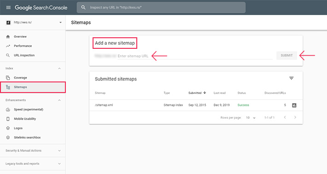Image resolution: width=327 pixels, height=174 pixels.
Task: Go to previous page of sitemaps
Action: pos(285,117)
